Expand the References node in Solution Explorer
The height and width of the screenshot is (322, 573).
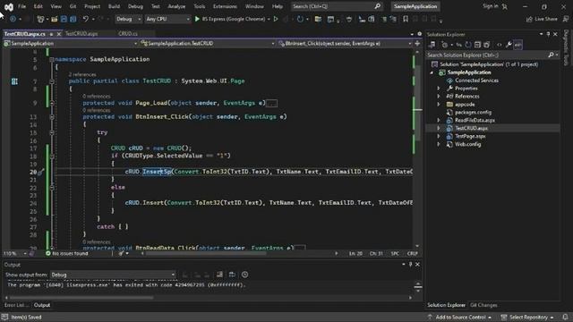439,97
